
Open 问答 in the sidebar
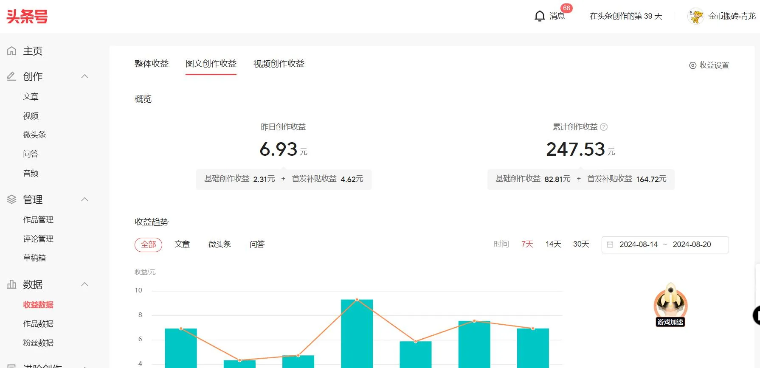coord(31,154)
